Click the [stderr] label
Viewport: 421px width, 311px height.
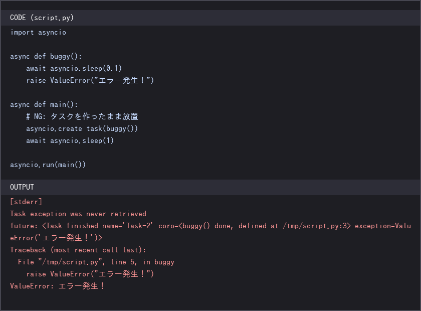pyautogui.click(x=26, y=202)
